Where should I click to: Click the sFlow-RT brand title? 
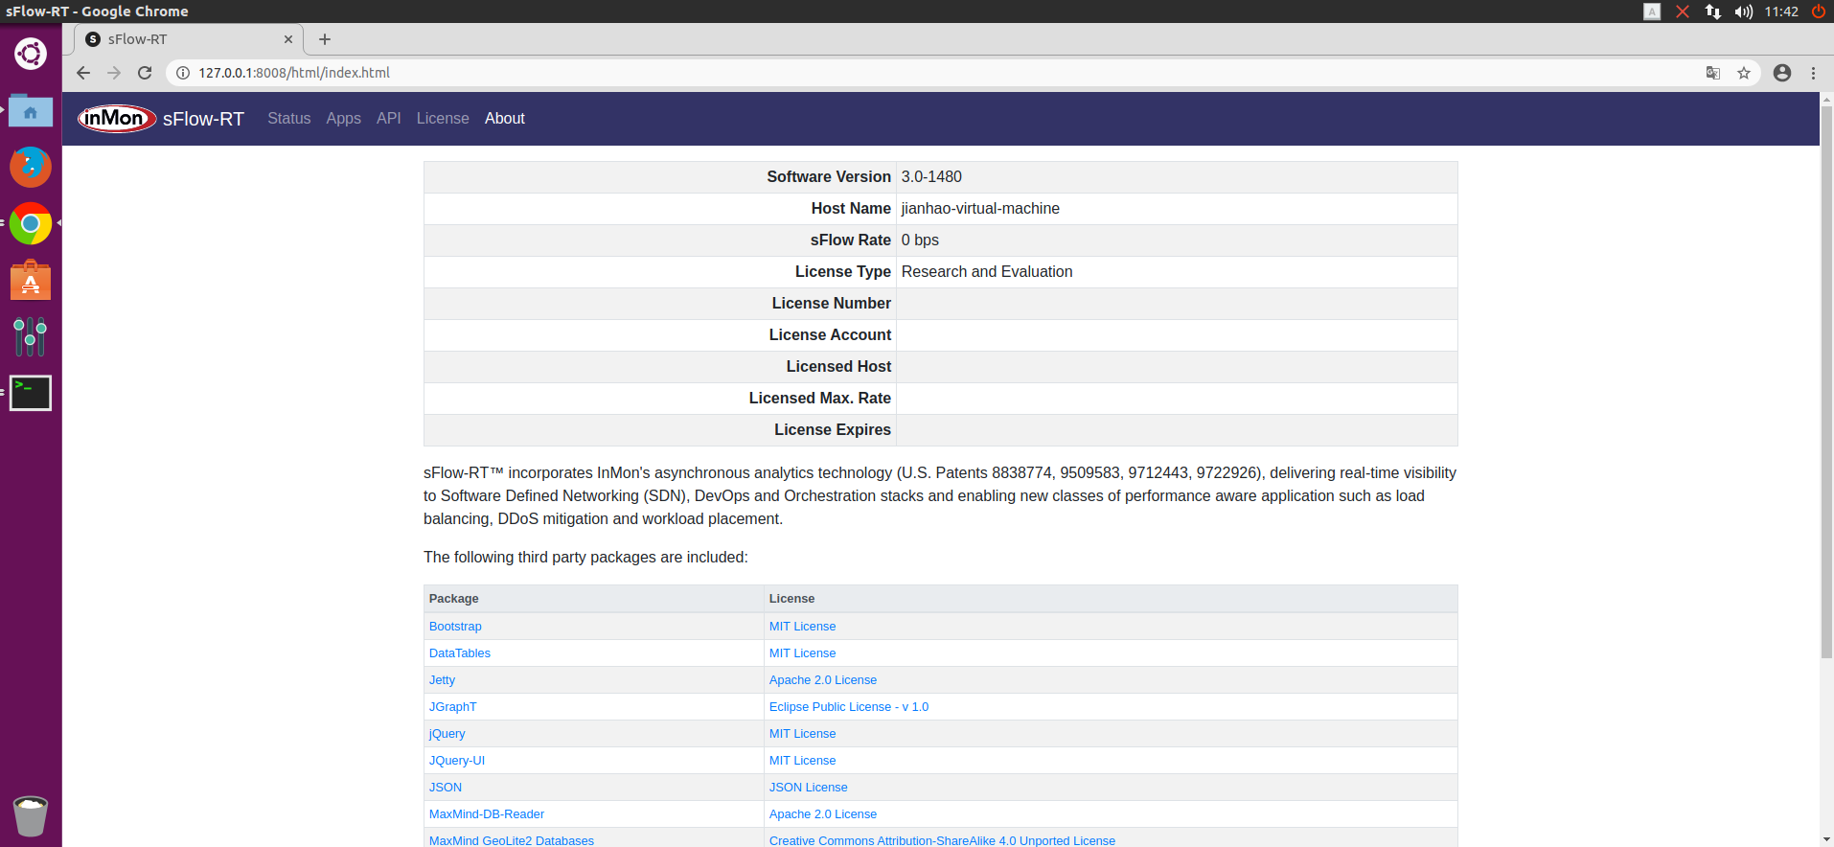click(x=203, y=119)
